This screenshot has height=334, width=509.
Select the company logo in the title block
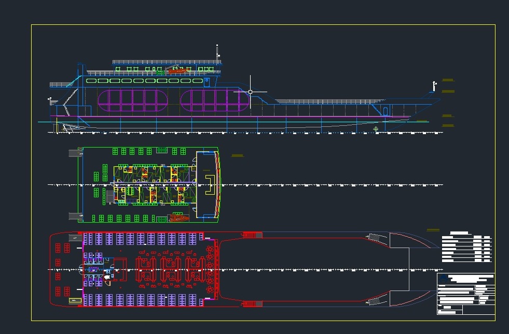[x=442, y=279]
